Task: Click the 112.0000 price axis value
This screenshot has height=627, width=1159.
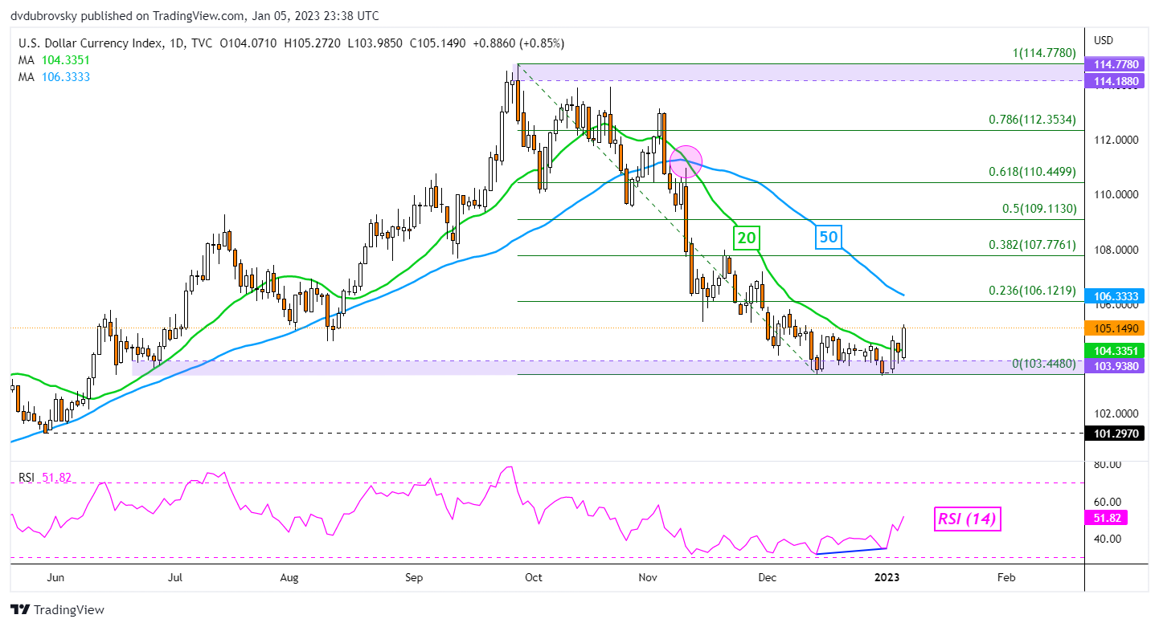Action: pyautogui.click(x=1115, y=140)
